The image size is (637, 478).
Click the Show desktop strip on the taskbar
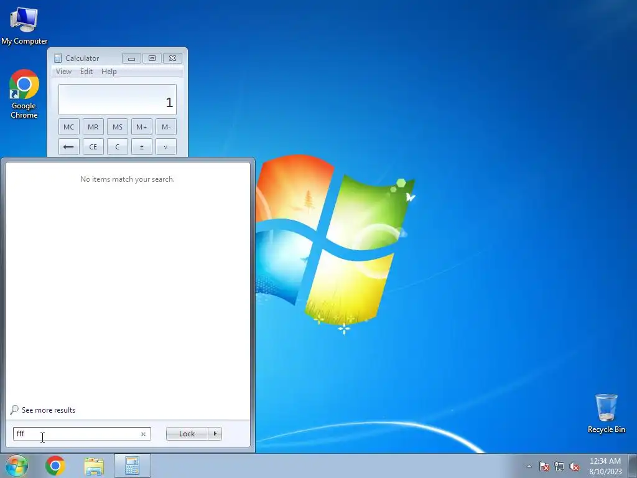(633, 466)
